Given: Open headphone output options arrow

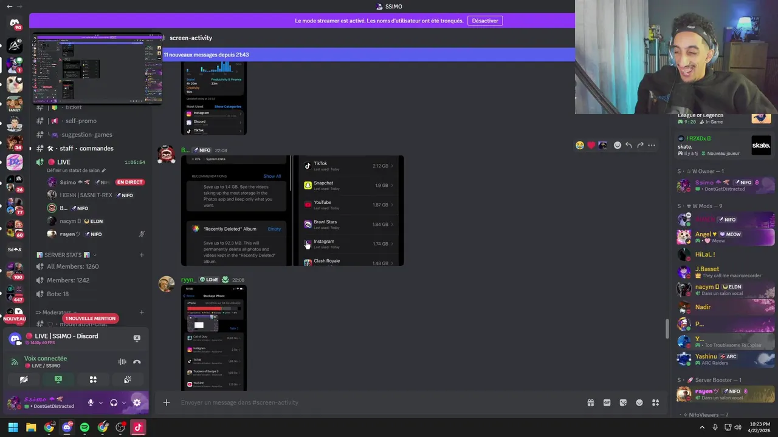Looking at the screenshot, I should 123,402.
